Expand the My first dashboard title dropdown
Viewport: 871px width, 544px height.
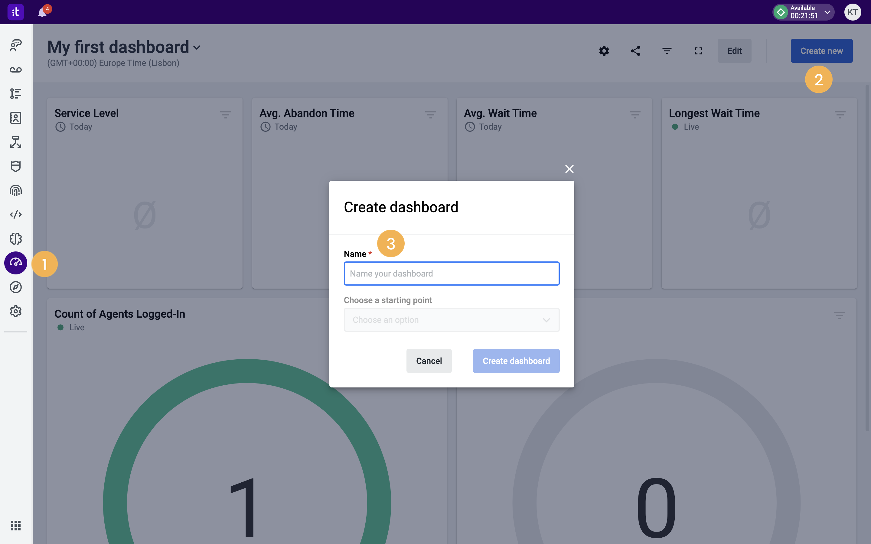pyautogui.click(x=197, y=47)
